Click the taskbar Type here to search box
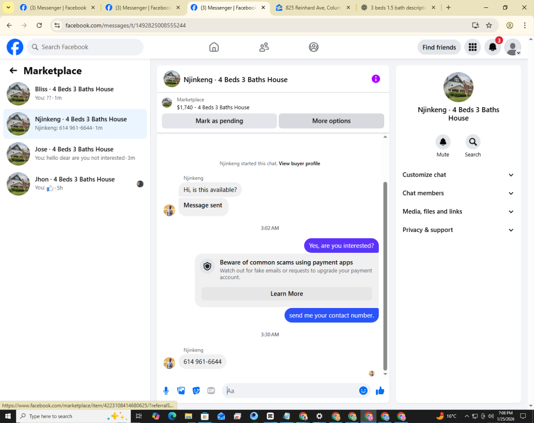The image size is (534, 423). click(73, 416)
